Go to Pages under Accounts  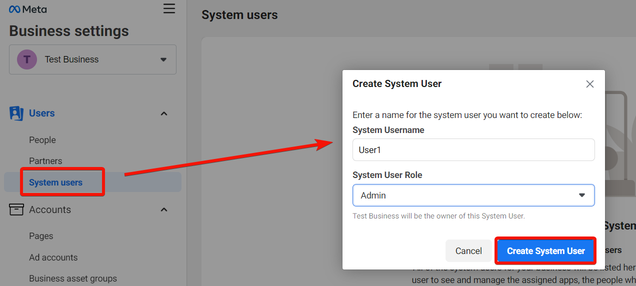coord(41,236)
